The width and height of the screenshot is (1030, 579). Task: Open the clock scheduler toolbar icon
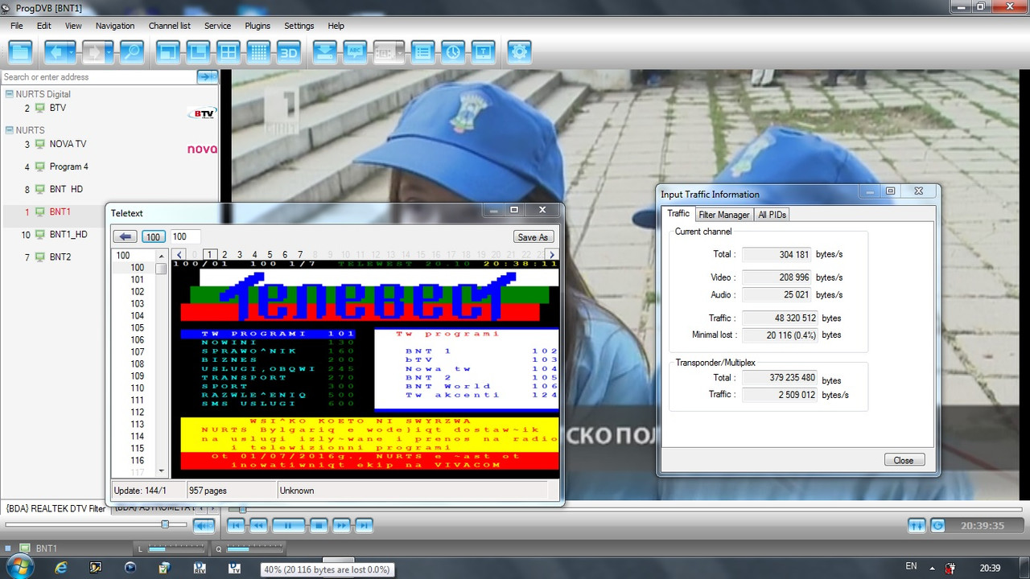coord(453,53)
